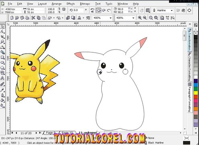The image size is (199, 145).
Task: Collapse the docker panel double arrow
Action: pos(190,24)
